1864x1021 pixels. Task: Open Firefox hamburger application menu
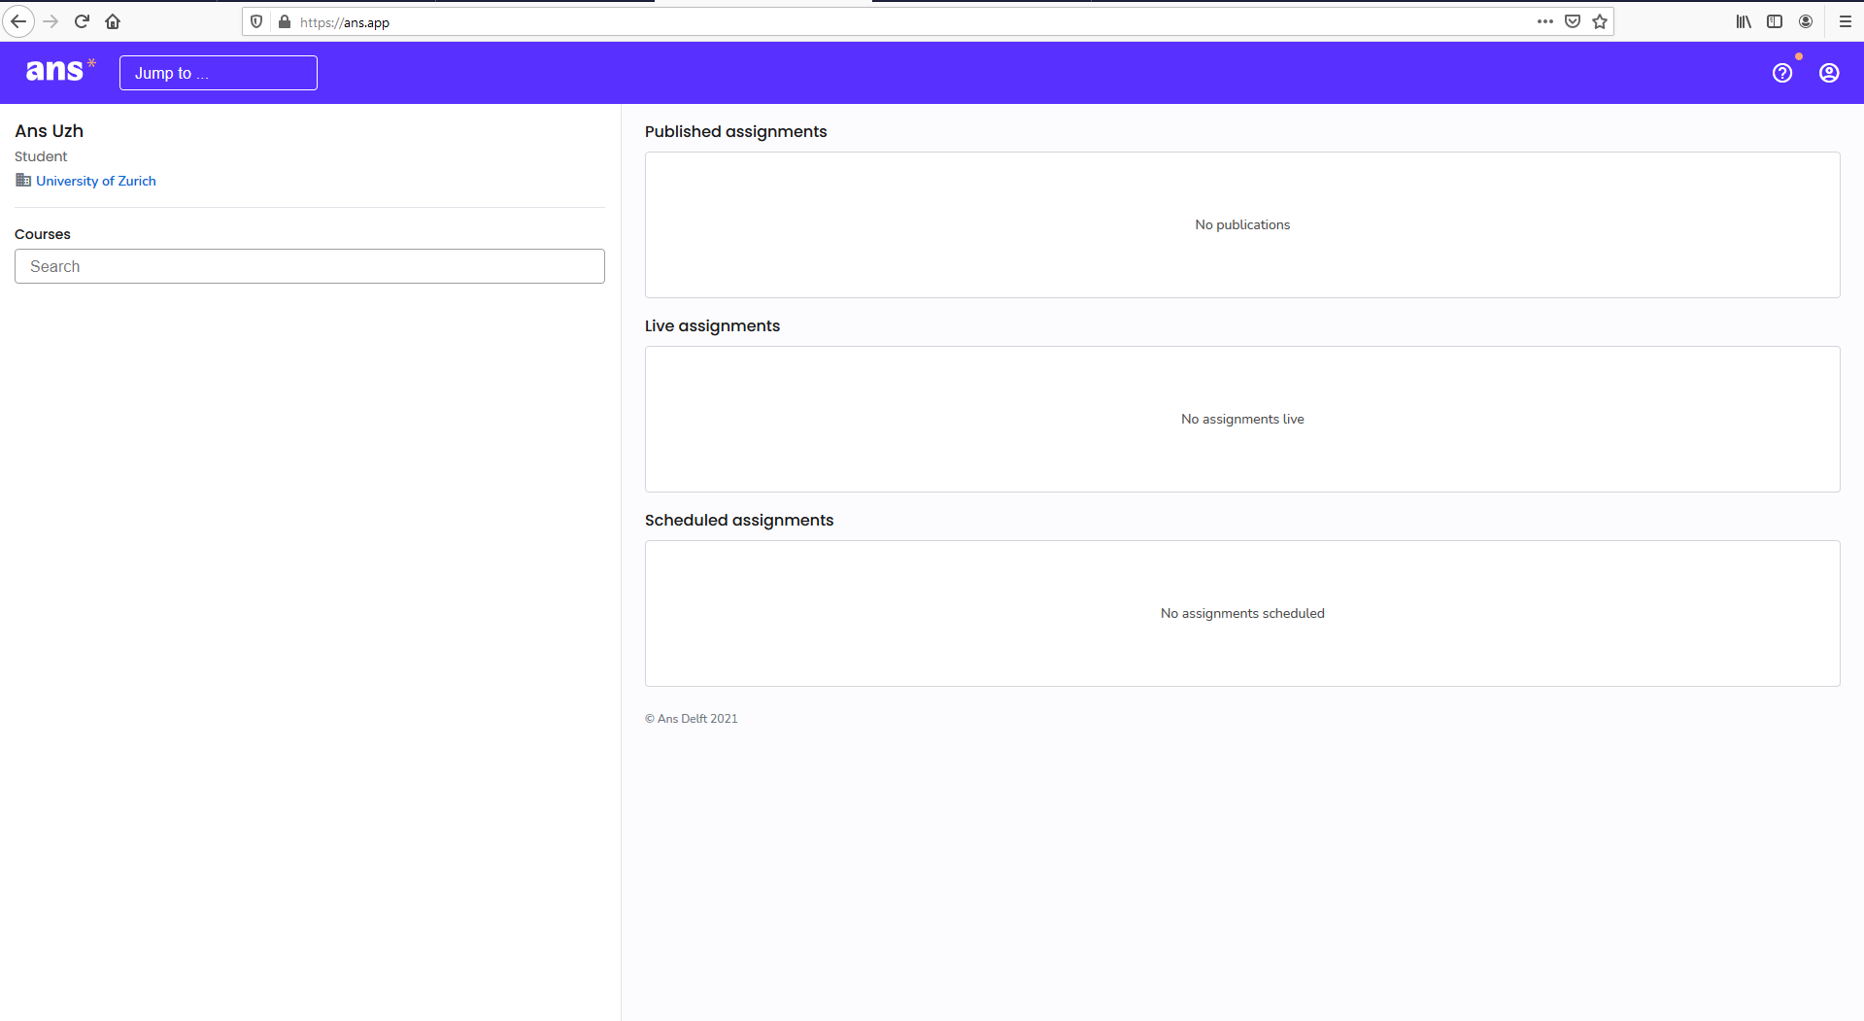[x=1845, y=21]
